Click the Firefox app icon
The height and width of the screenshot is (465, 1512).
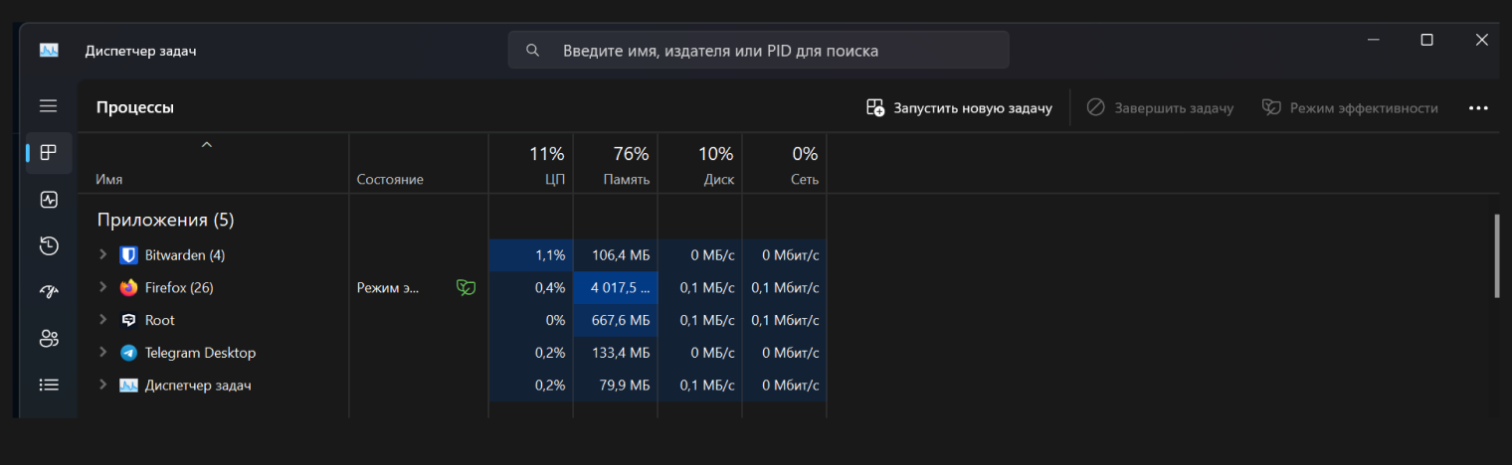point(128,288)
